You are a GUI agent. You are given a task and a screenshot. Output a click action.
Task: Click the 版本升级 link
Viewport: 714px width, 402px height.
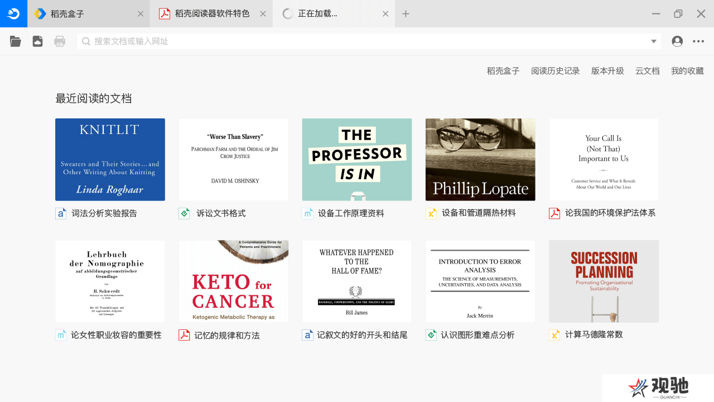pos(607,71)
